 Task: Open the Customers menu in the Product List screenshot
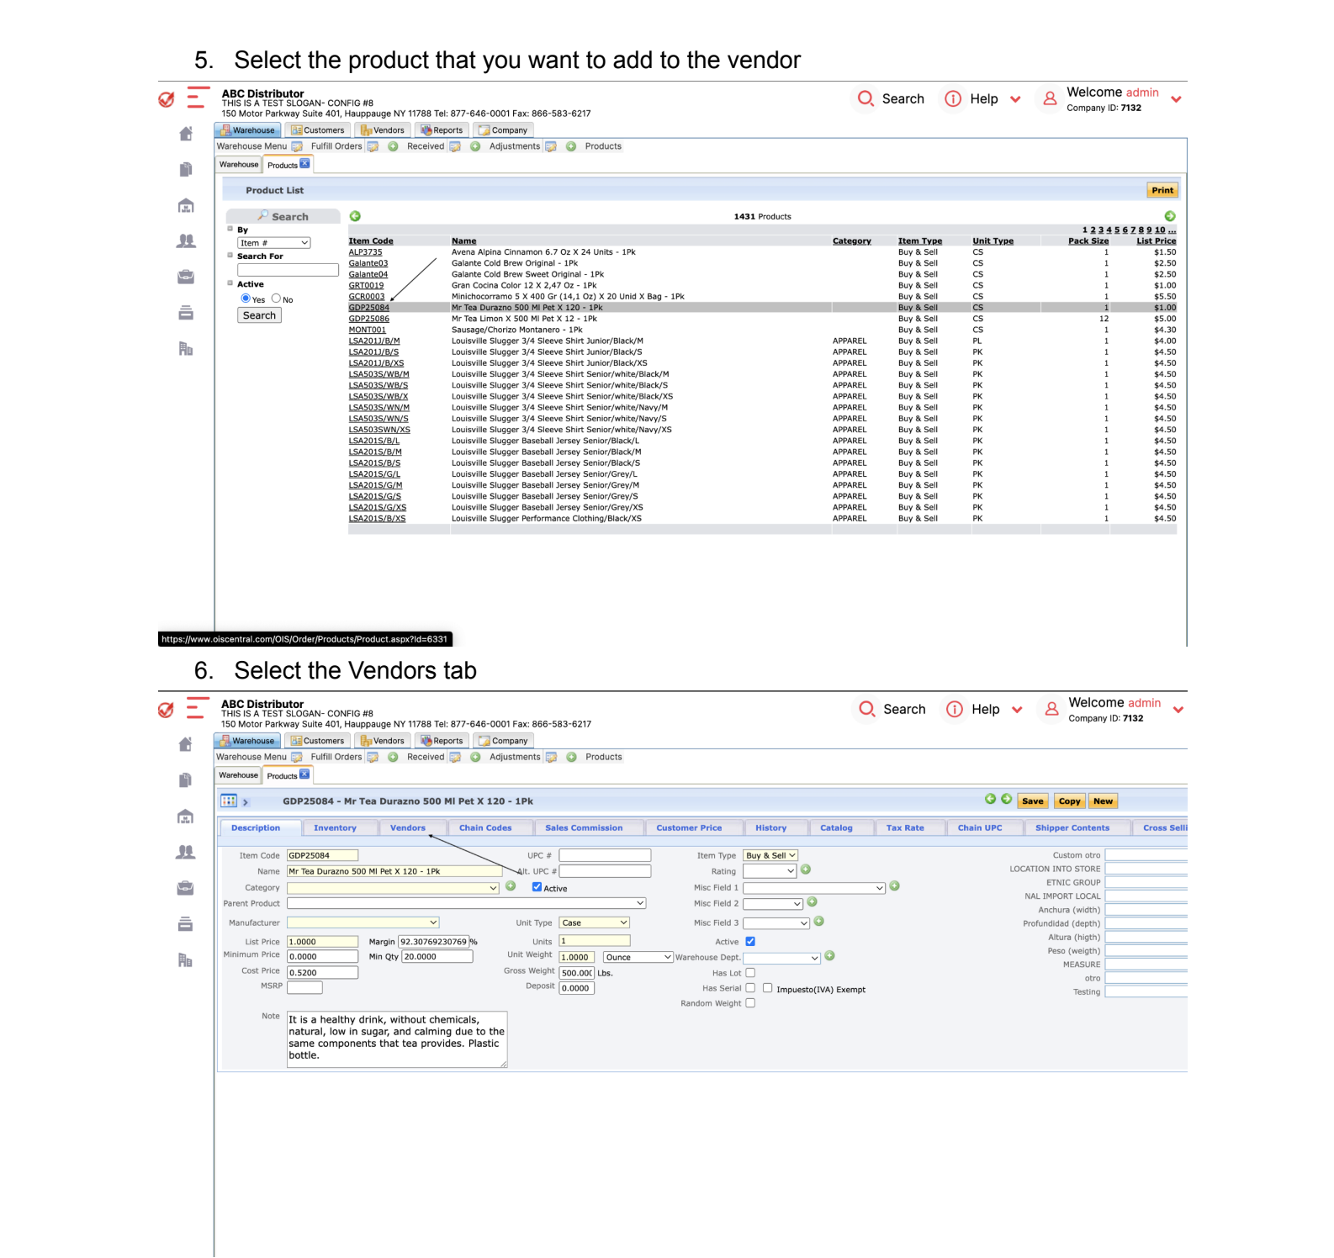[318, 130]
